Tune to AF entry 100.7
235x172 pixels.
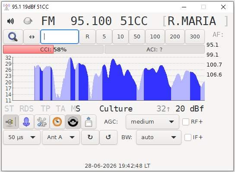click(x=214, y=65)
